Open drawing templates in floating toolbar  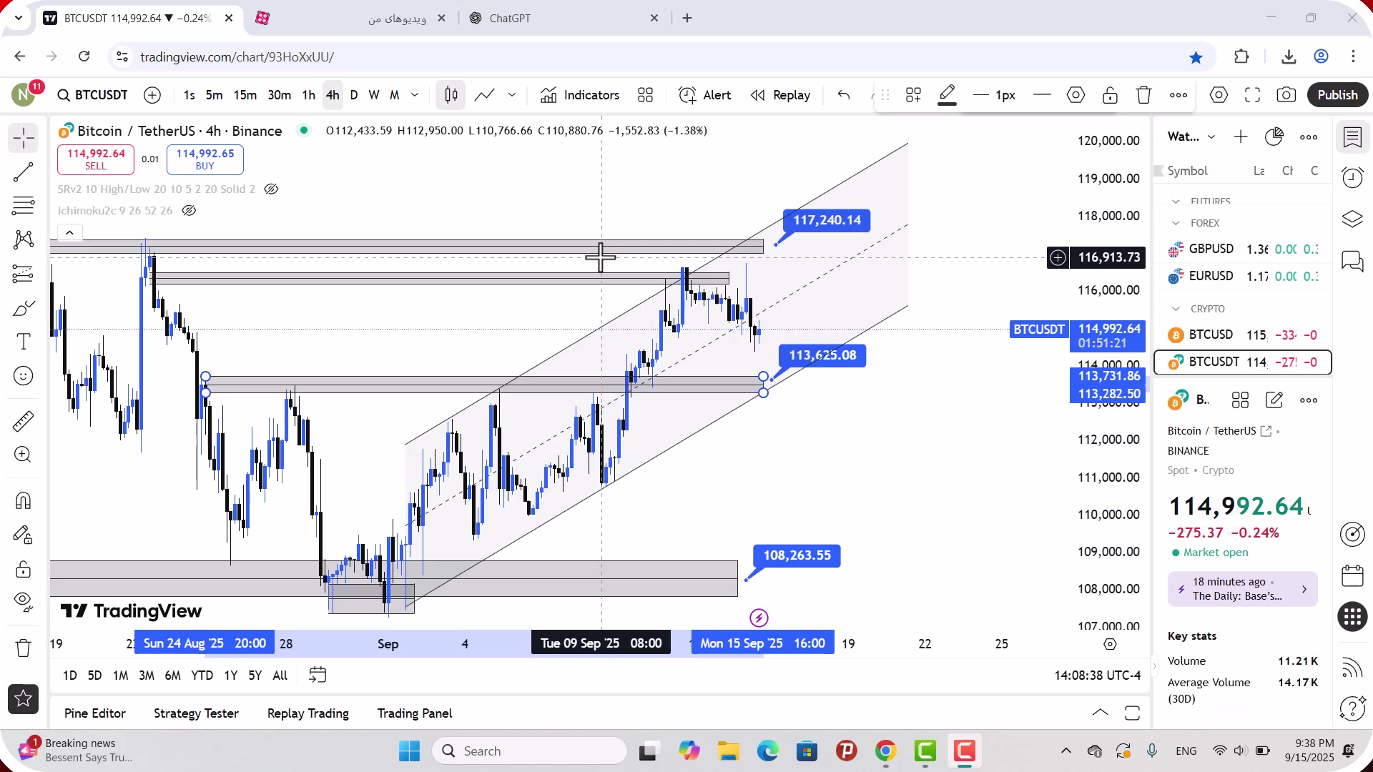(x=913, y=95)
